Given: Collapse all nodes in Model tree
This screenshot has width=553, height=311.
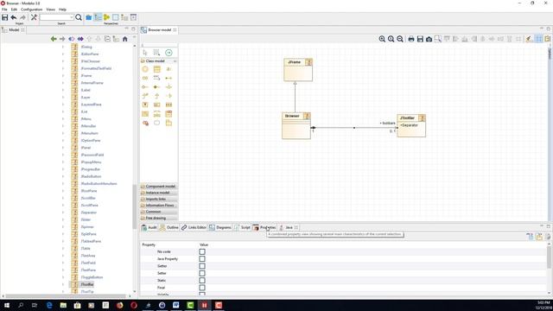Looking at the screenshot, I should (107, 39).
